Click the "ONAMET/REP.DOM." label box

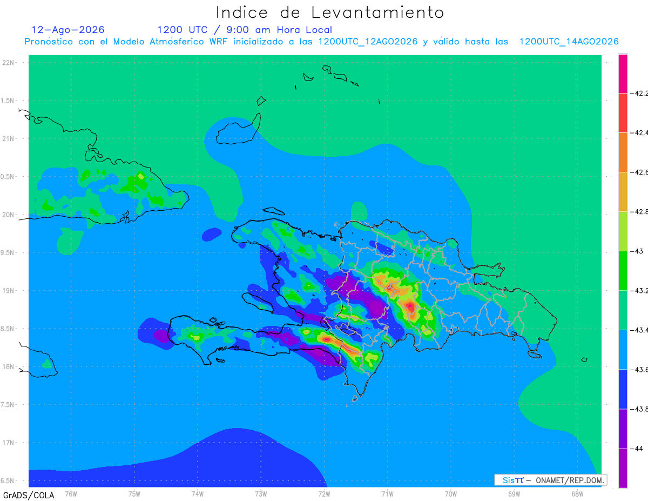[x=550, y=480]
